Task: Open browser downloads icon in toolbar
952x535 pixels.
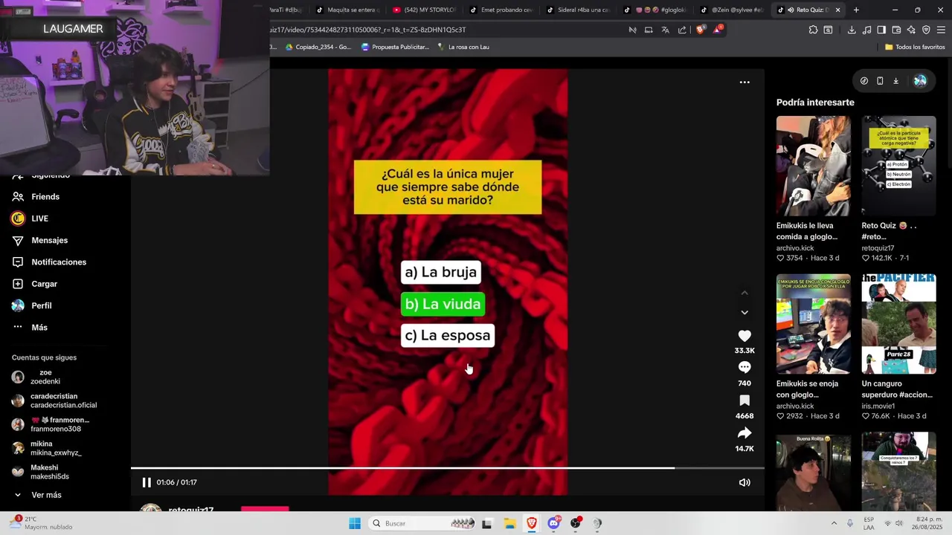Action: pos(852,30)
